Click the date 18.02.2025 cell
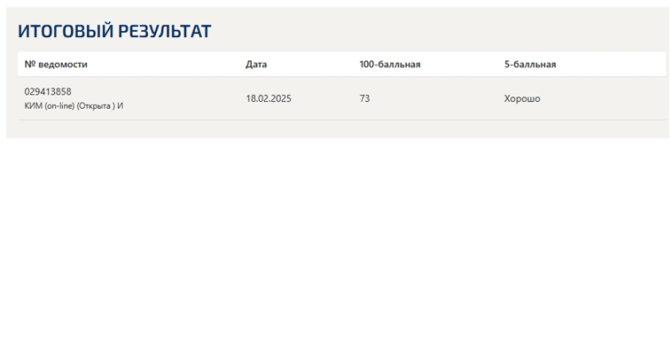Screen dimensions: 671x348 tap(269, 98)
